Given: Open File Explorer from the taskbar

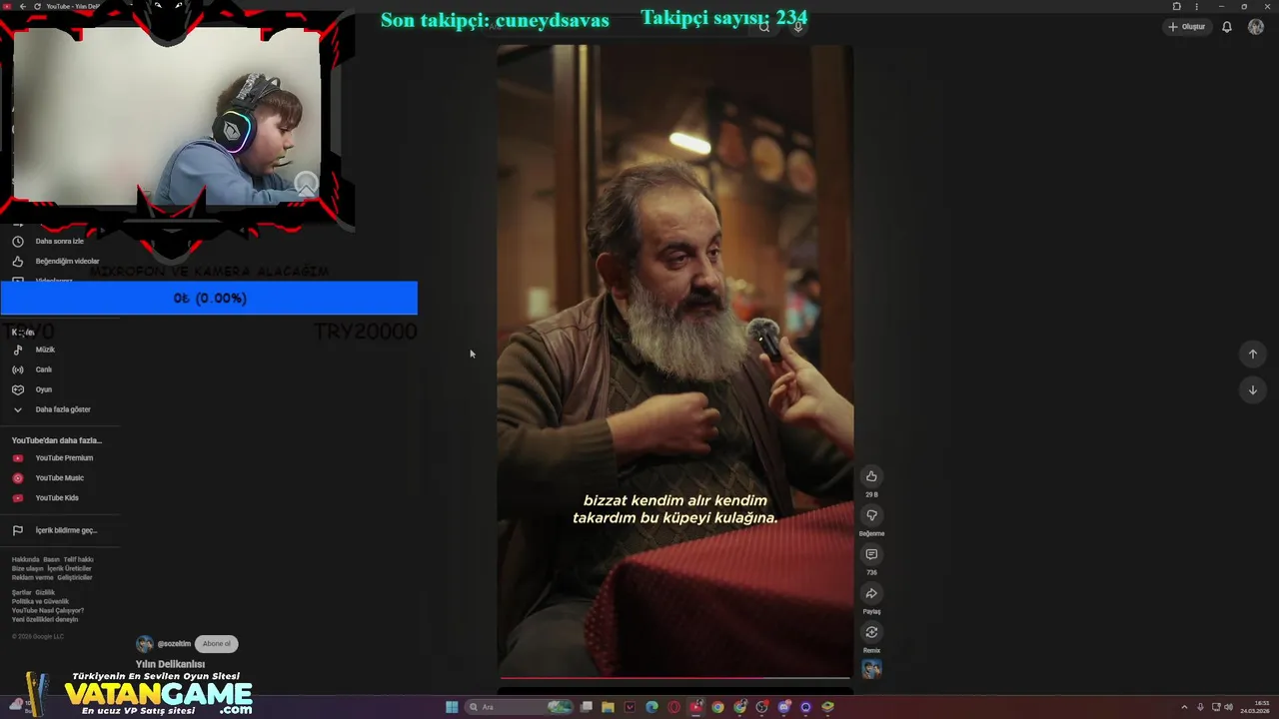Looking at the screenshot, I should (608, 707).
